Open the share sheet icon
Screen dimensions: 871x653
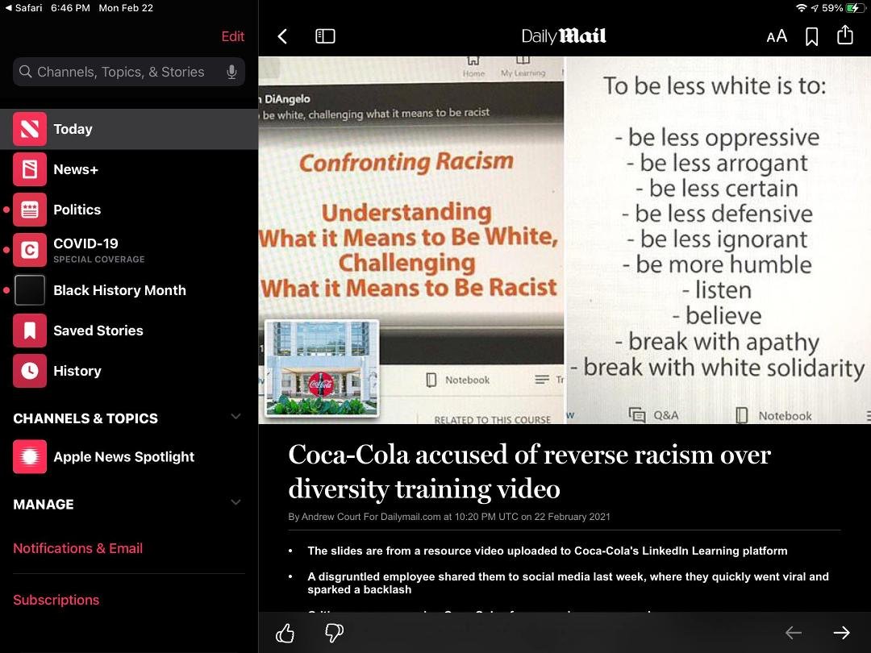click(845, 35)
